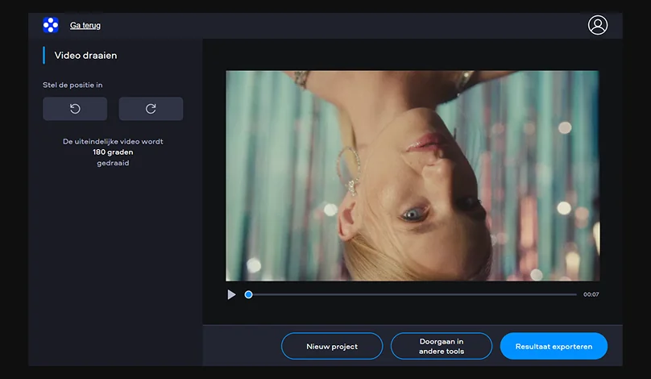Export result using 'Resultaat exporteren'
Viewport: 651px width, 379px height.
554,346
